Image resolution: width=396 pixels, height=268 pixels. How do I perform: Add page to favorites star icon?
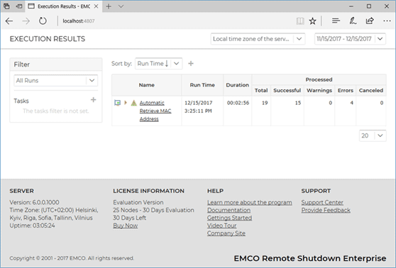313,21
